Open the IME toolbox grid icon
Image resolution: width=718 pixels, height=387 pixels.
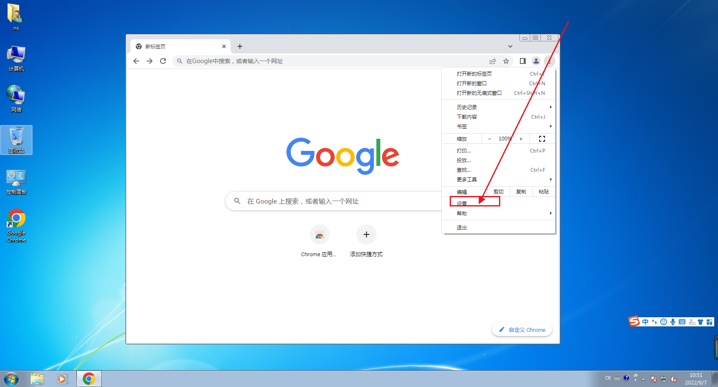coord(710,322)
